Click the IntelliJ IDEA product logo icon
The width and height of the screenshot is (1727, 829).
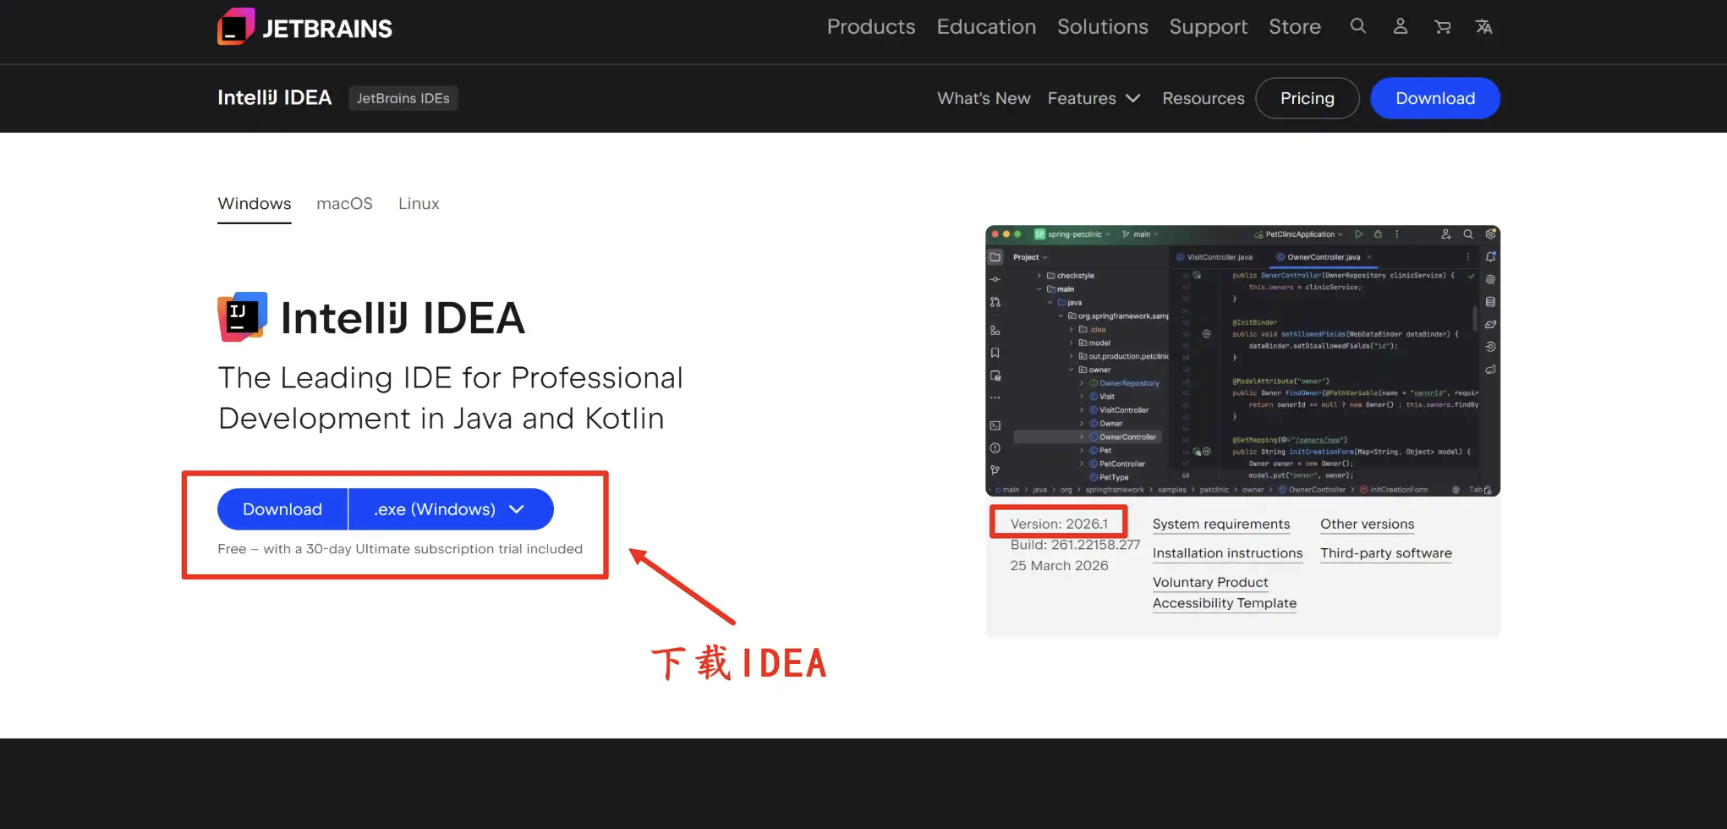point(243,317)
